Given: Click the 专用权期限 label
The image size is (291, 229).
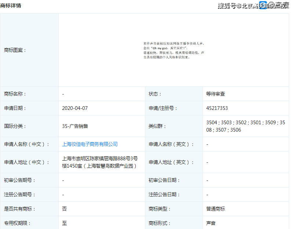Looking at the screenshot, I should pyautogui.click(x=17, y=223).
